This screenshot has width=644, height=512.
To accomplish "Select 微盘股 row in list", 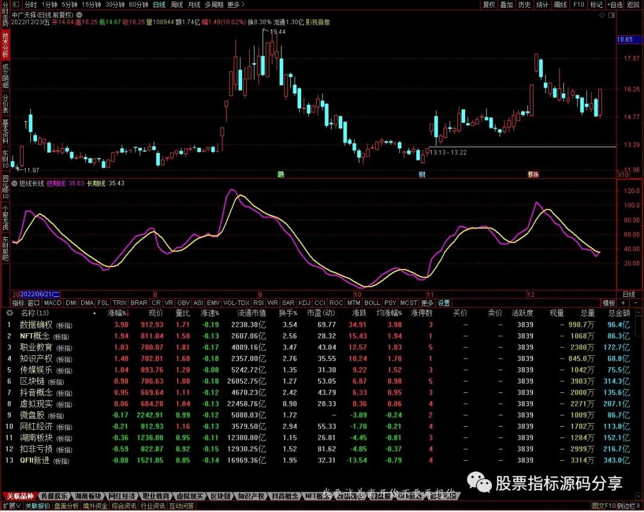I will (x=322, y=415).
